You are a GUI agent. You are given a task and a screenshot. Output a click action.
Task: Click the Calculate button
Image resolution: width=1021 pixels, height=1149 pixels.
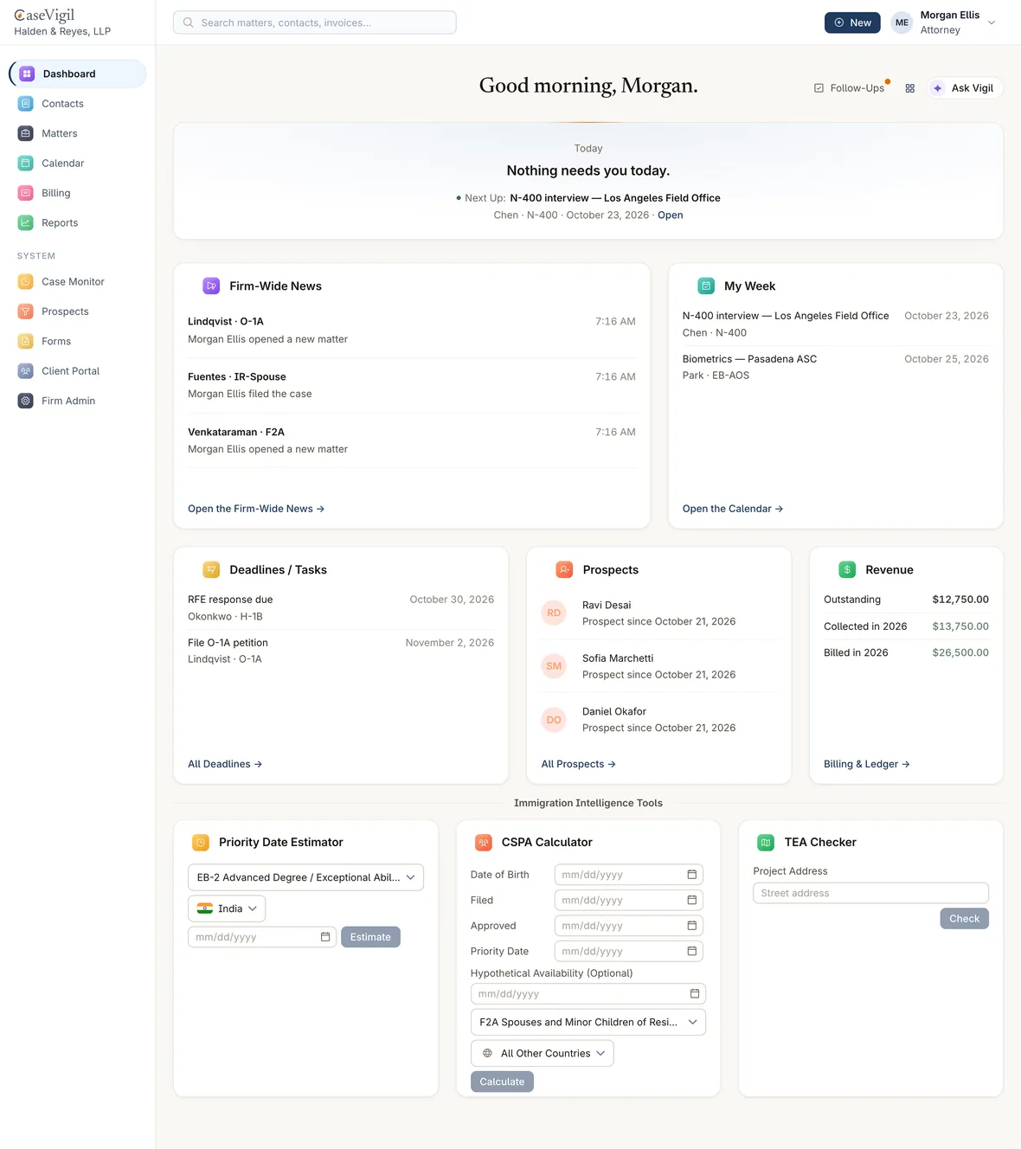click(502, 1082)
